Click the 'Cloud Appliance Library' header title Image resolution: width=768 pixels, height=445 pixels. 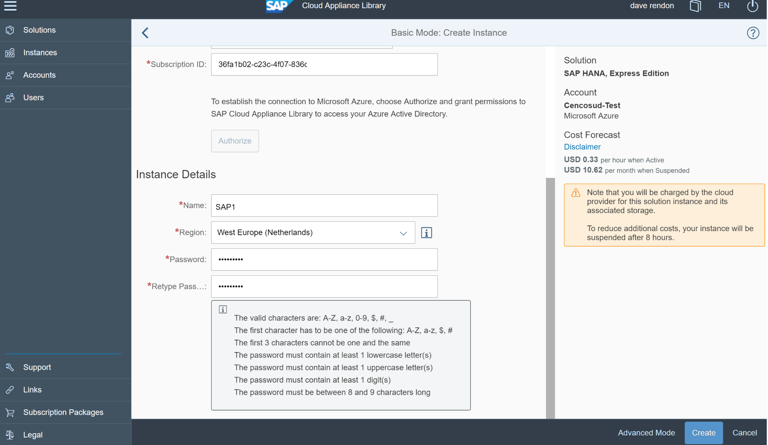click(x=344, y=6)
